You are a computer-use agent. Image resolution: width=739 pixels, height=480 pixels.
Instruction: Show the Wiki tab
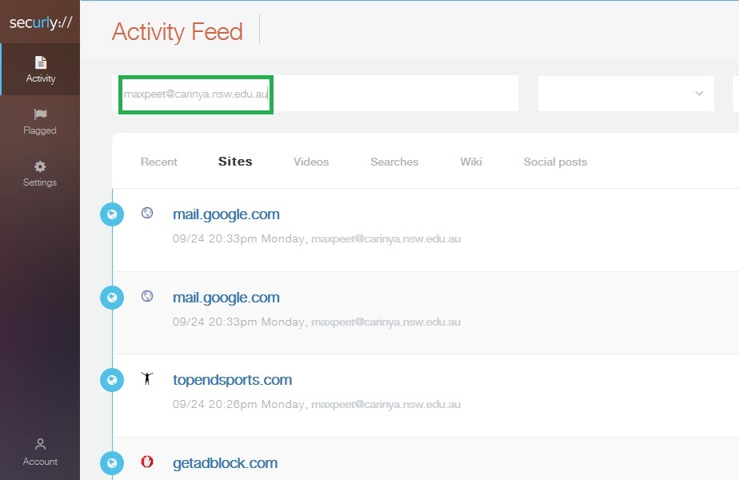click(471, 162)
